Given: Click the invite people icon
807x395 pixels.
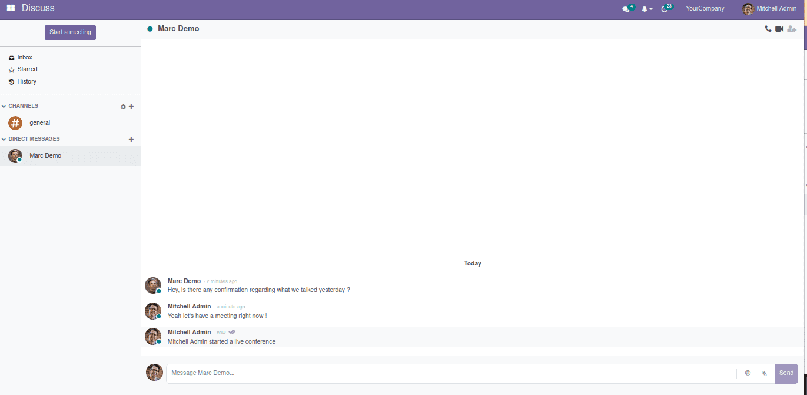Looking at the screenshot, I should [792, 29].
